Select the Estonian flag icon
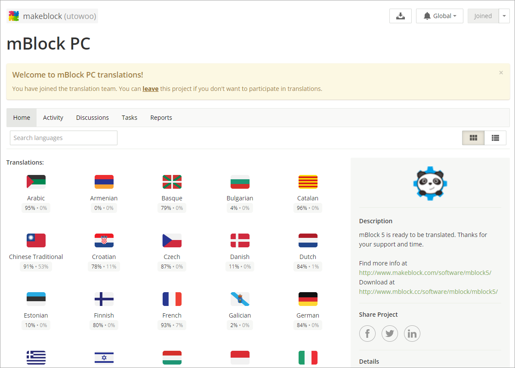This screenshot has height=368, width=515. coord(36,299)
